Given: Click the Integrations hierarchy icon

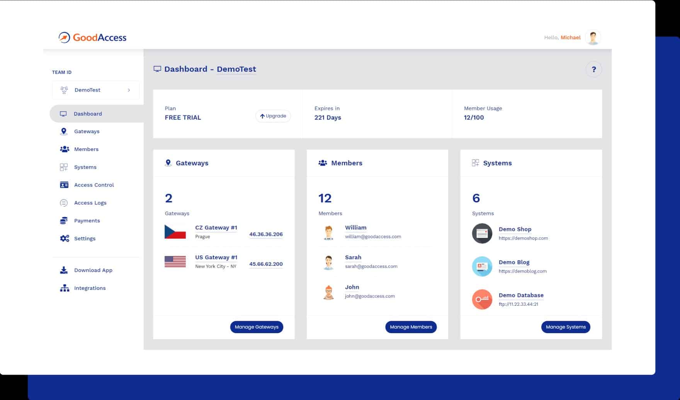Looking at the screenshot, I should pyautogui.click(x=65, y=288).
